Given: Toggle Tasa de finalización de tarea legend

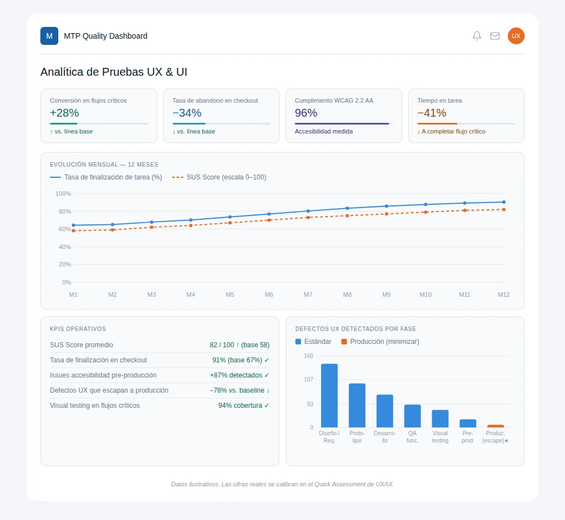Looking at the screenshot, I should tap(106, 177).
